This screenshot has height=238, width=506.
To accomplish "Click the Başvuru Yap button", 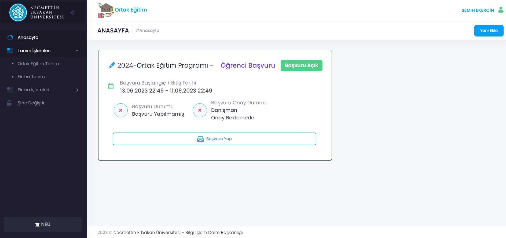I will click(x=214, y=139).
